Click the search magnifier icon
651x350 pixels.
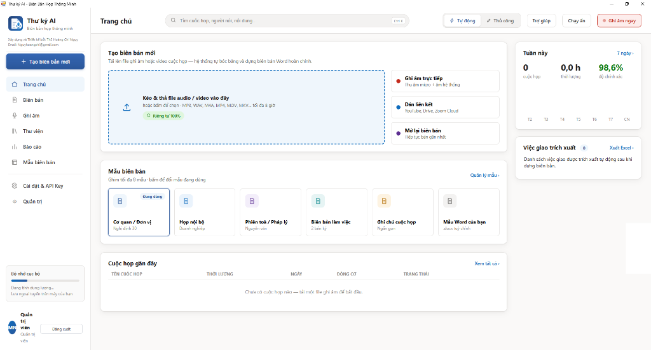pos(173,20)
